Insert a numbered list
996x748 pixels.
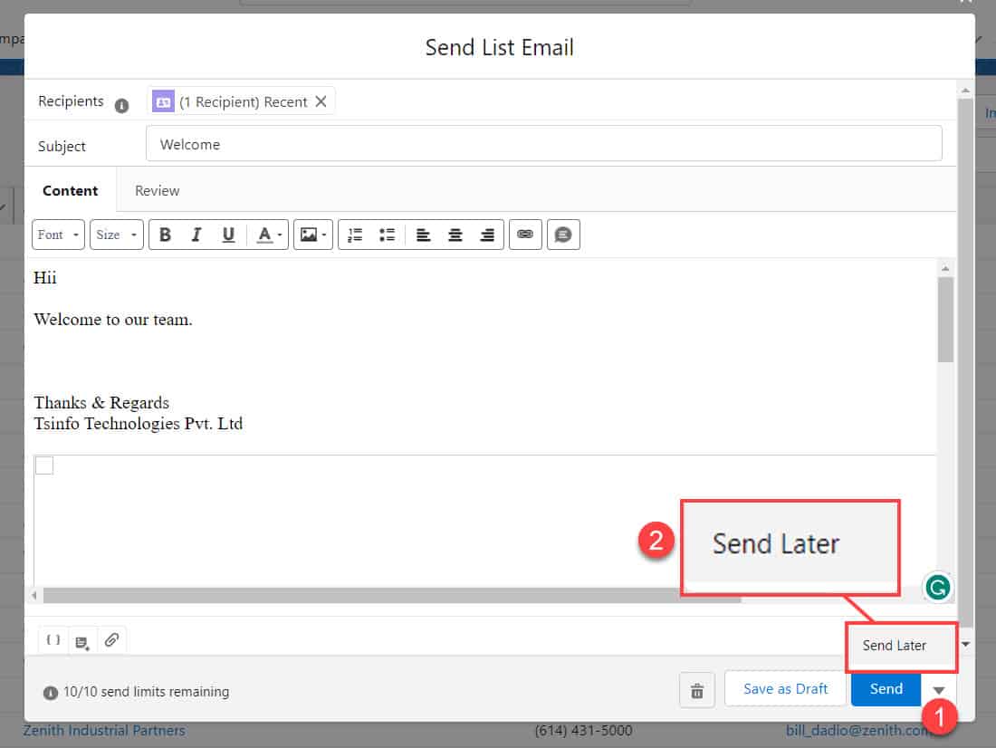click(x=354, y=235)
